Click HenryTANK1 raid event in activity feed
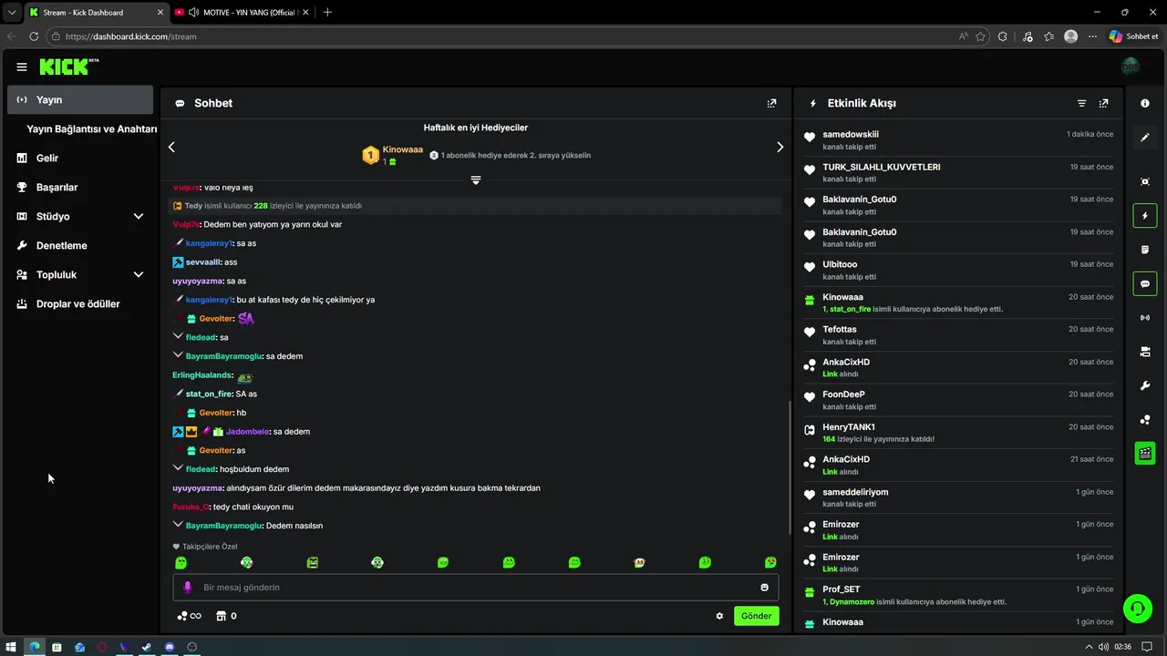Screen dimensions: 1167x656 point(959,433)
